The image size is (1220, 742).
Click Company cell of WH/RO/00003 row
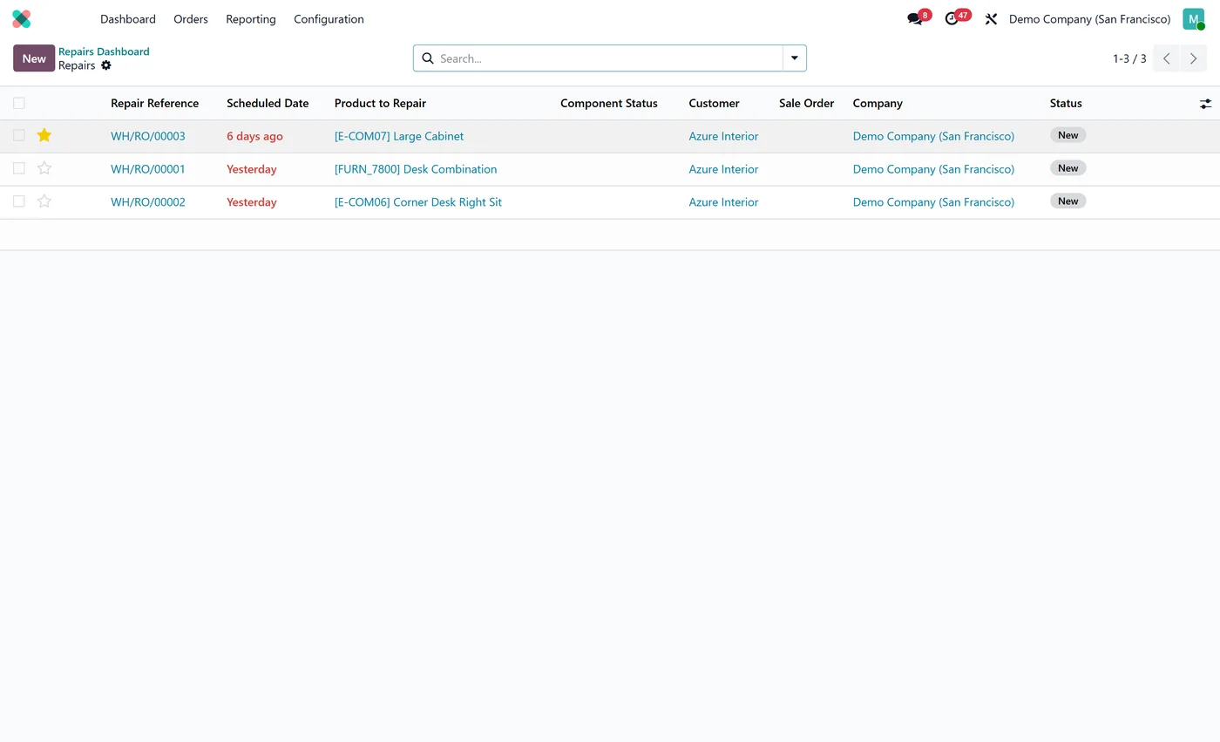click(x=933, y=136)
